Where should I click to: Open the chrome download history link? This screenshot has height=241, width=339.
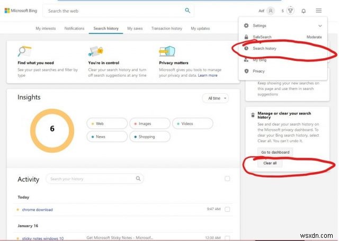(38, 210)
